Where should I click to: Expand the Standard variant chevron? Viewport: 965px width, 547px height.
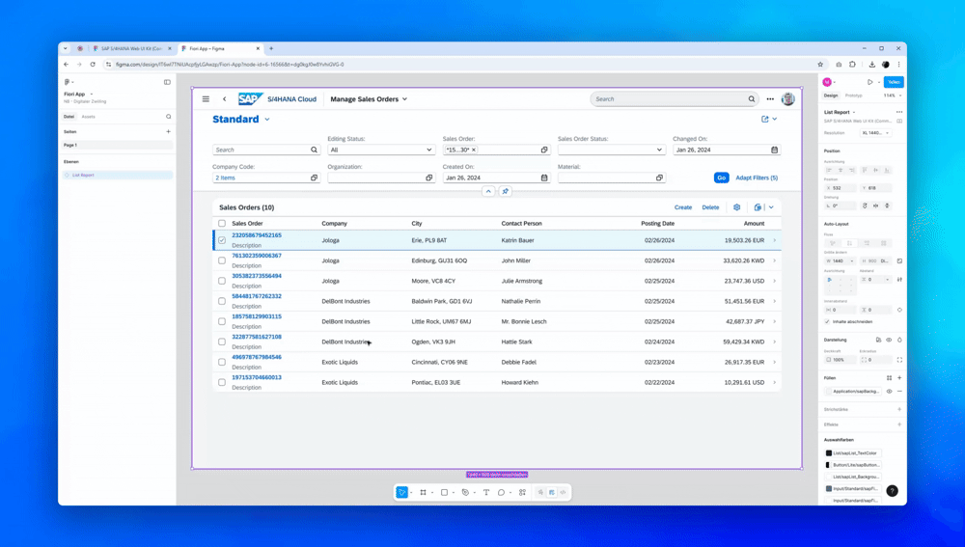pyautogui.click(x=267, y=120)
